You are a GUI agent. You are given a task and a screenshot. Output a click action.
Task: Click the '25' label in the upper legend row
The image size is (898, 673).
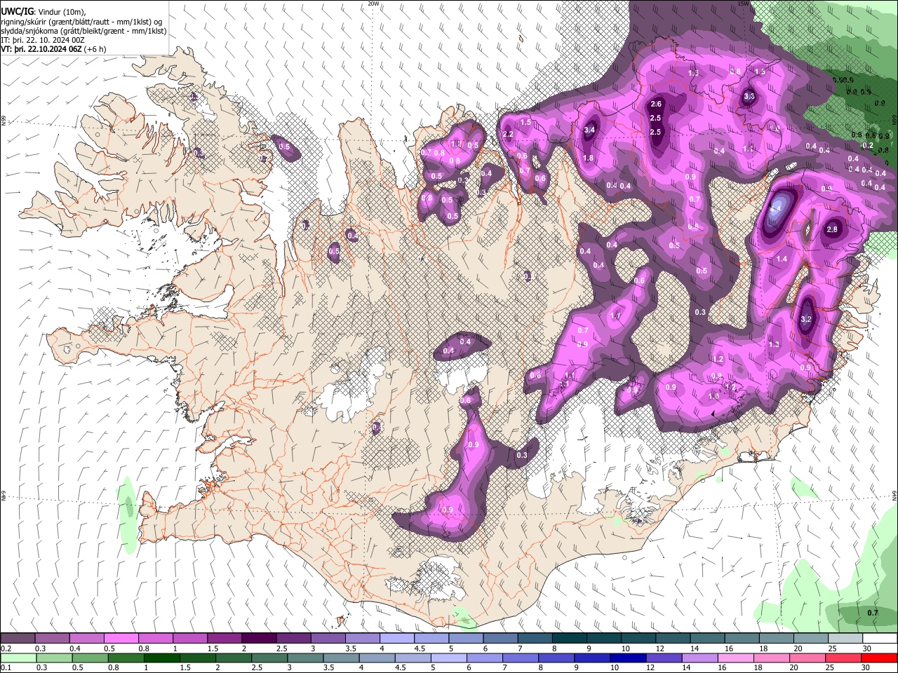[832, 648]
